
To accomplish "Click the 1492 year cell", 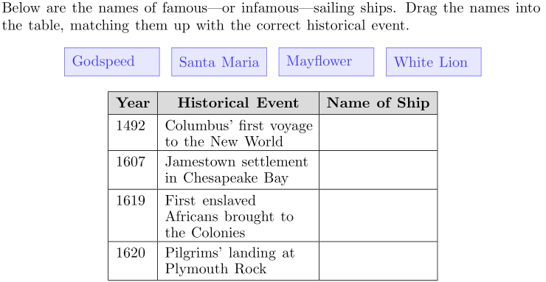I will (x=133, y=133).
